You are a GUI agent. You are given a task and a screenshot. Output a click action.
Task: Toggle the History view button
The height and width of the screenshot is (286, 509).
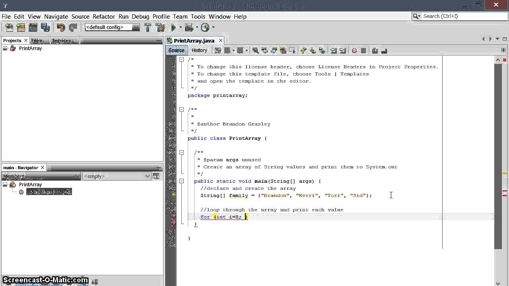coord(199,50)
